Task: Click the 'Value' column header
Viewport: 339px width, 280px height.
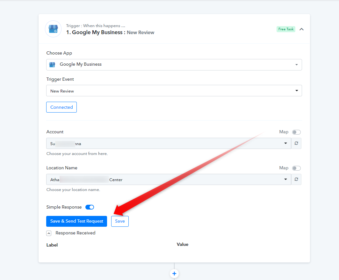Action: (x=183, y=244)
